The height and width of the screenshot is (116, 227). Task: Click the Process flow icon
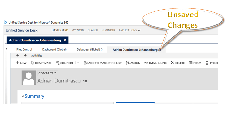click(x=207, y=63)
